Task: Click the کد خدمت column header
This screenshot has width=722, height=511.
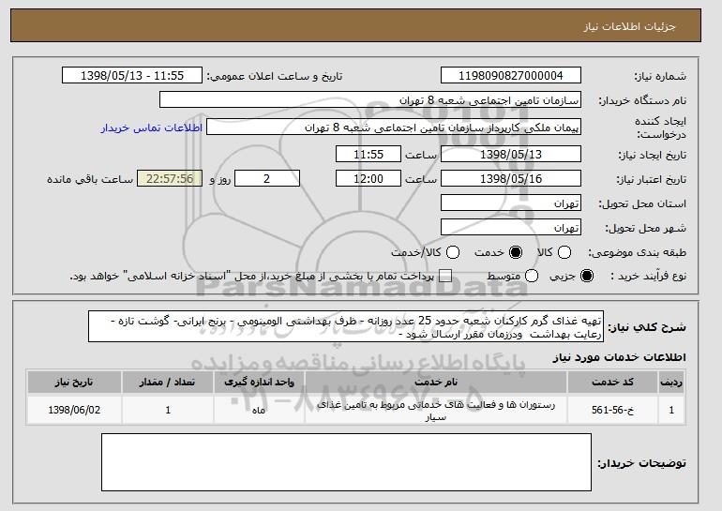Action: pos(612,383)
